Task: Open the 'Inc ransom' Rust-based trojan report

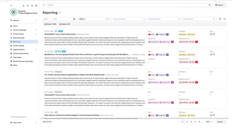Action: [75, 75]
